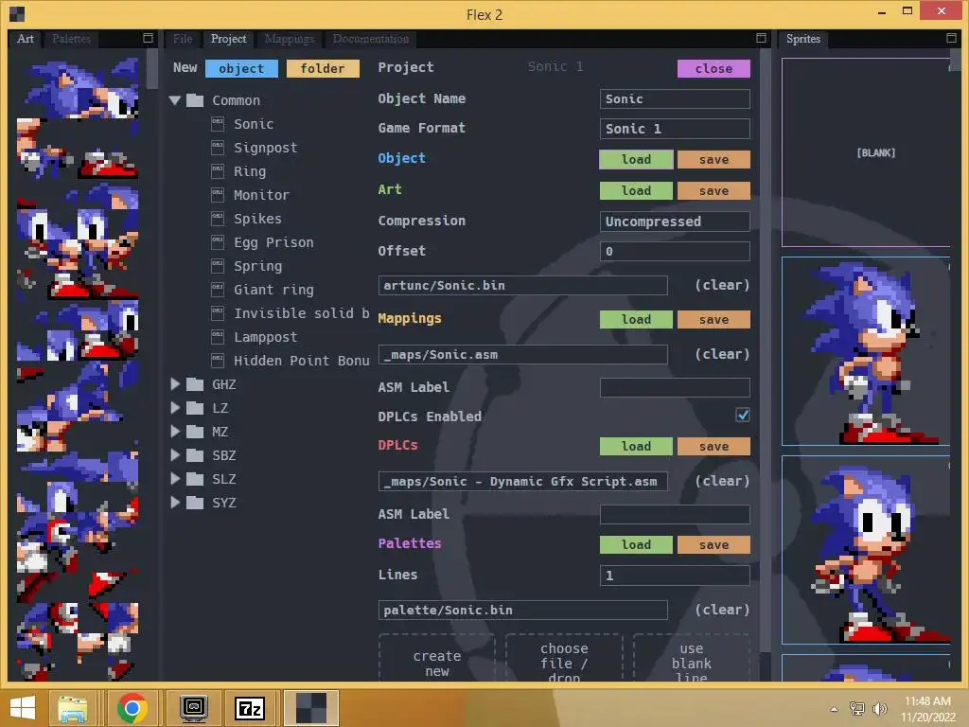Select the Lamppost object icon

pyautogui.click(x=218, y=336)
